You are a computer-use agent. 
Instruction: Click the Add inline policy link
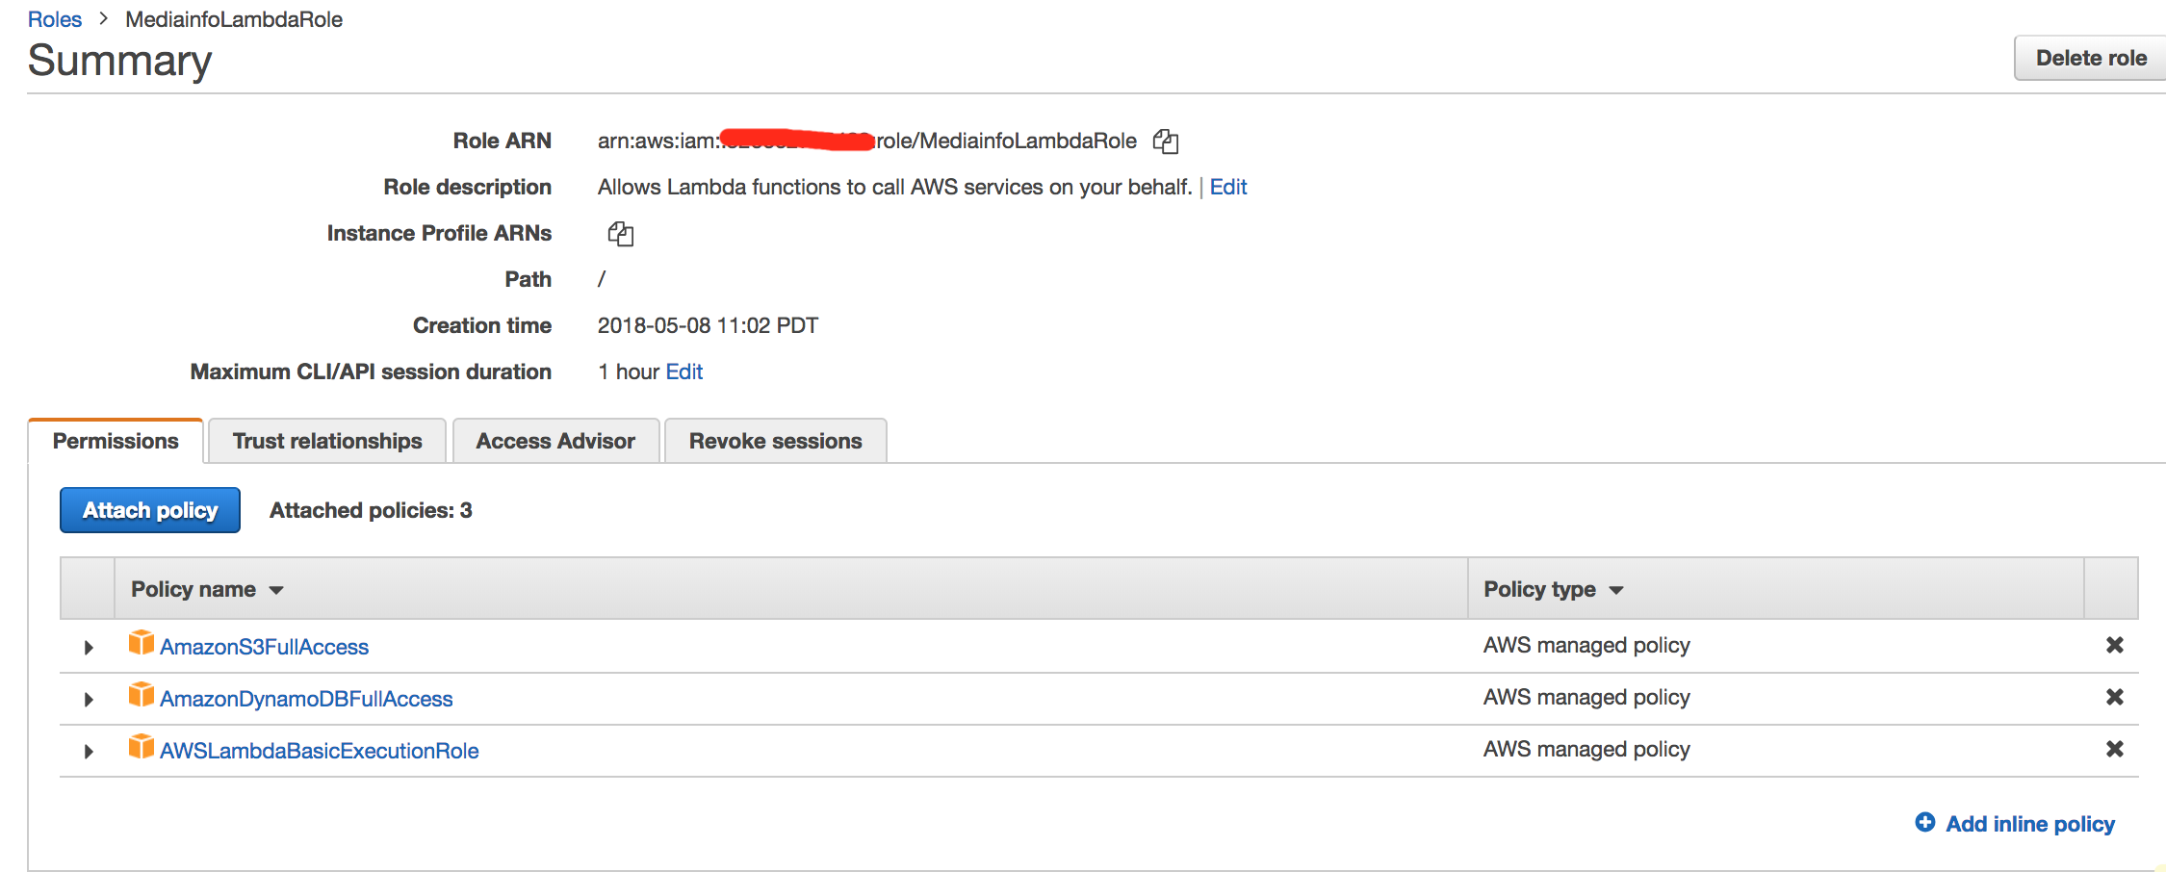pyautogui.click(x=2030, y=824)
